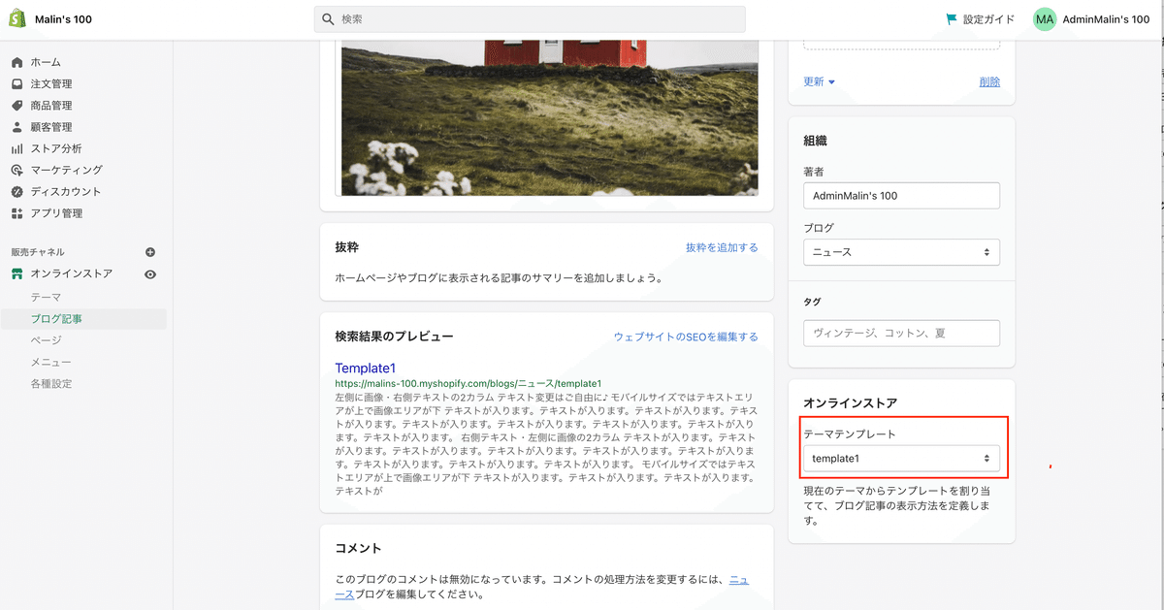Open ストア分析 via its bar chart icon
This screenshot has width=1164, height=610.
(x=17, y=148)
